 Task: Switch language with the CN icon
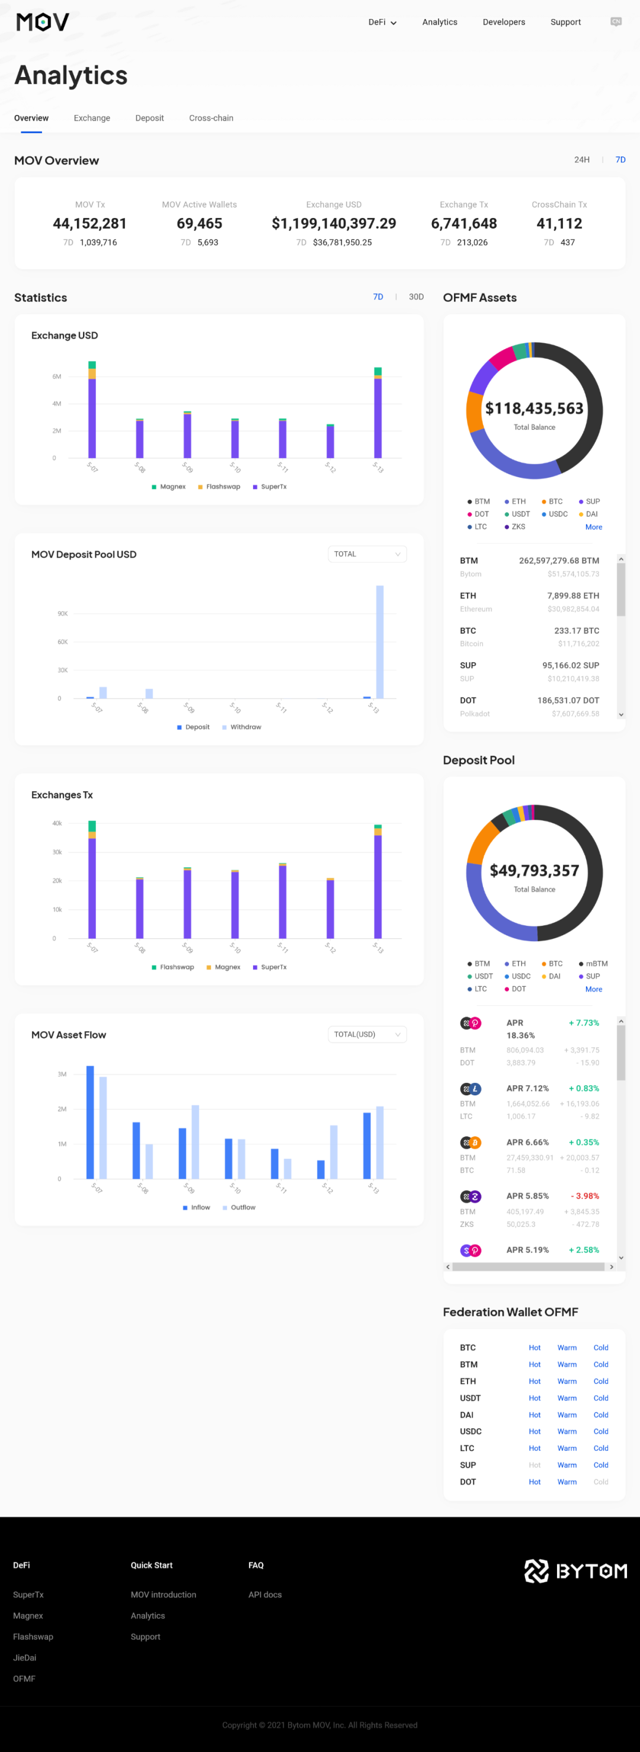coord(616,22)
